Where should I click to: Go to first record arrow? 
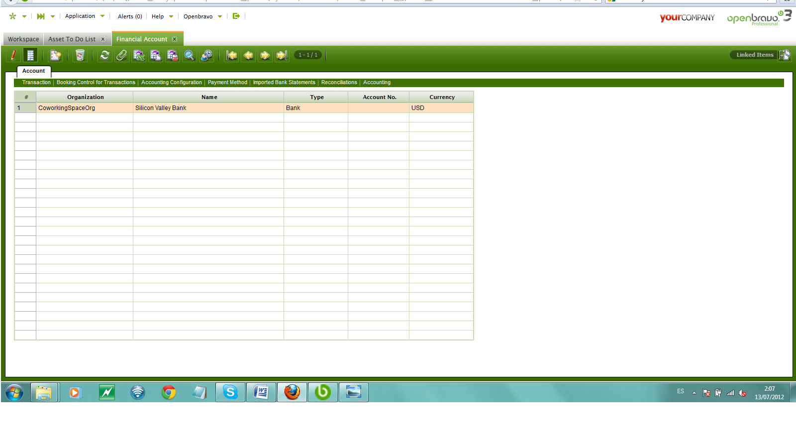231,55
